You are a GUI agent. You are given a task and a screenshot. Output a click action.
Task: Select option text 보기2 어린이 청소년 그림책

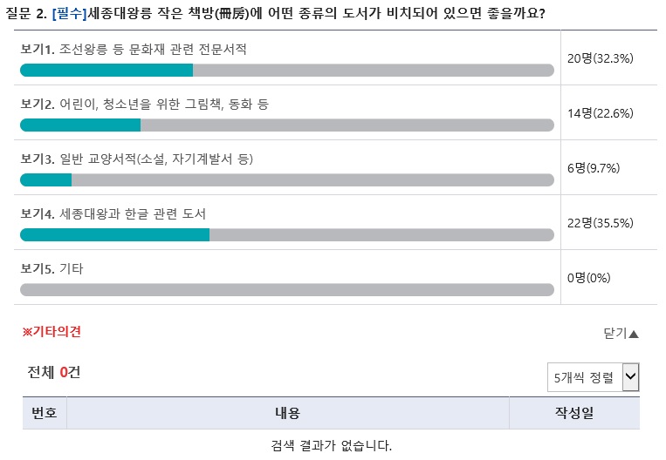pyautogui.click(x=144, y=105)
